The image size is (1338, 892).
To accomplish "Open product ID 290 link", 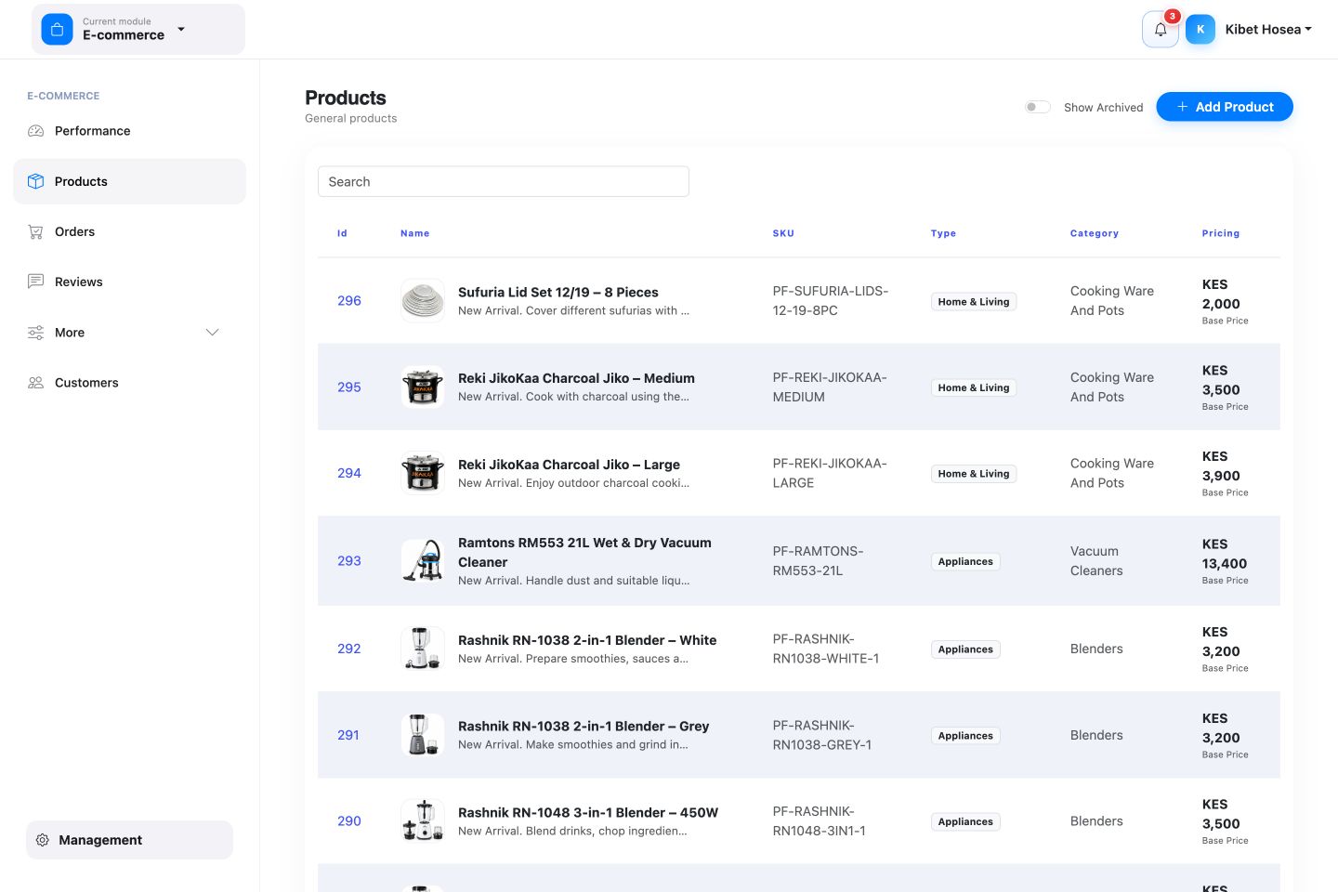I will click(349, 821).
